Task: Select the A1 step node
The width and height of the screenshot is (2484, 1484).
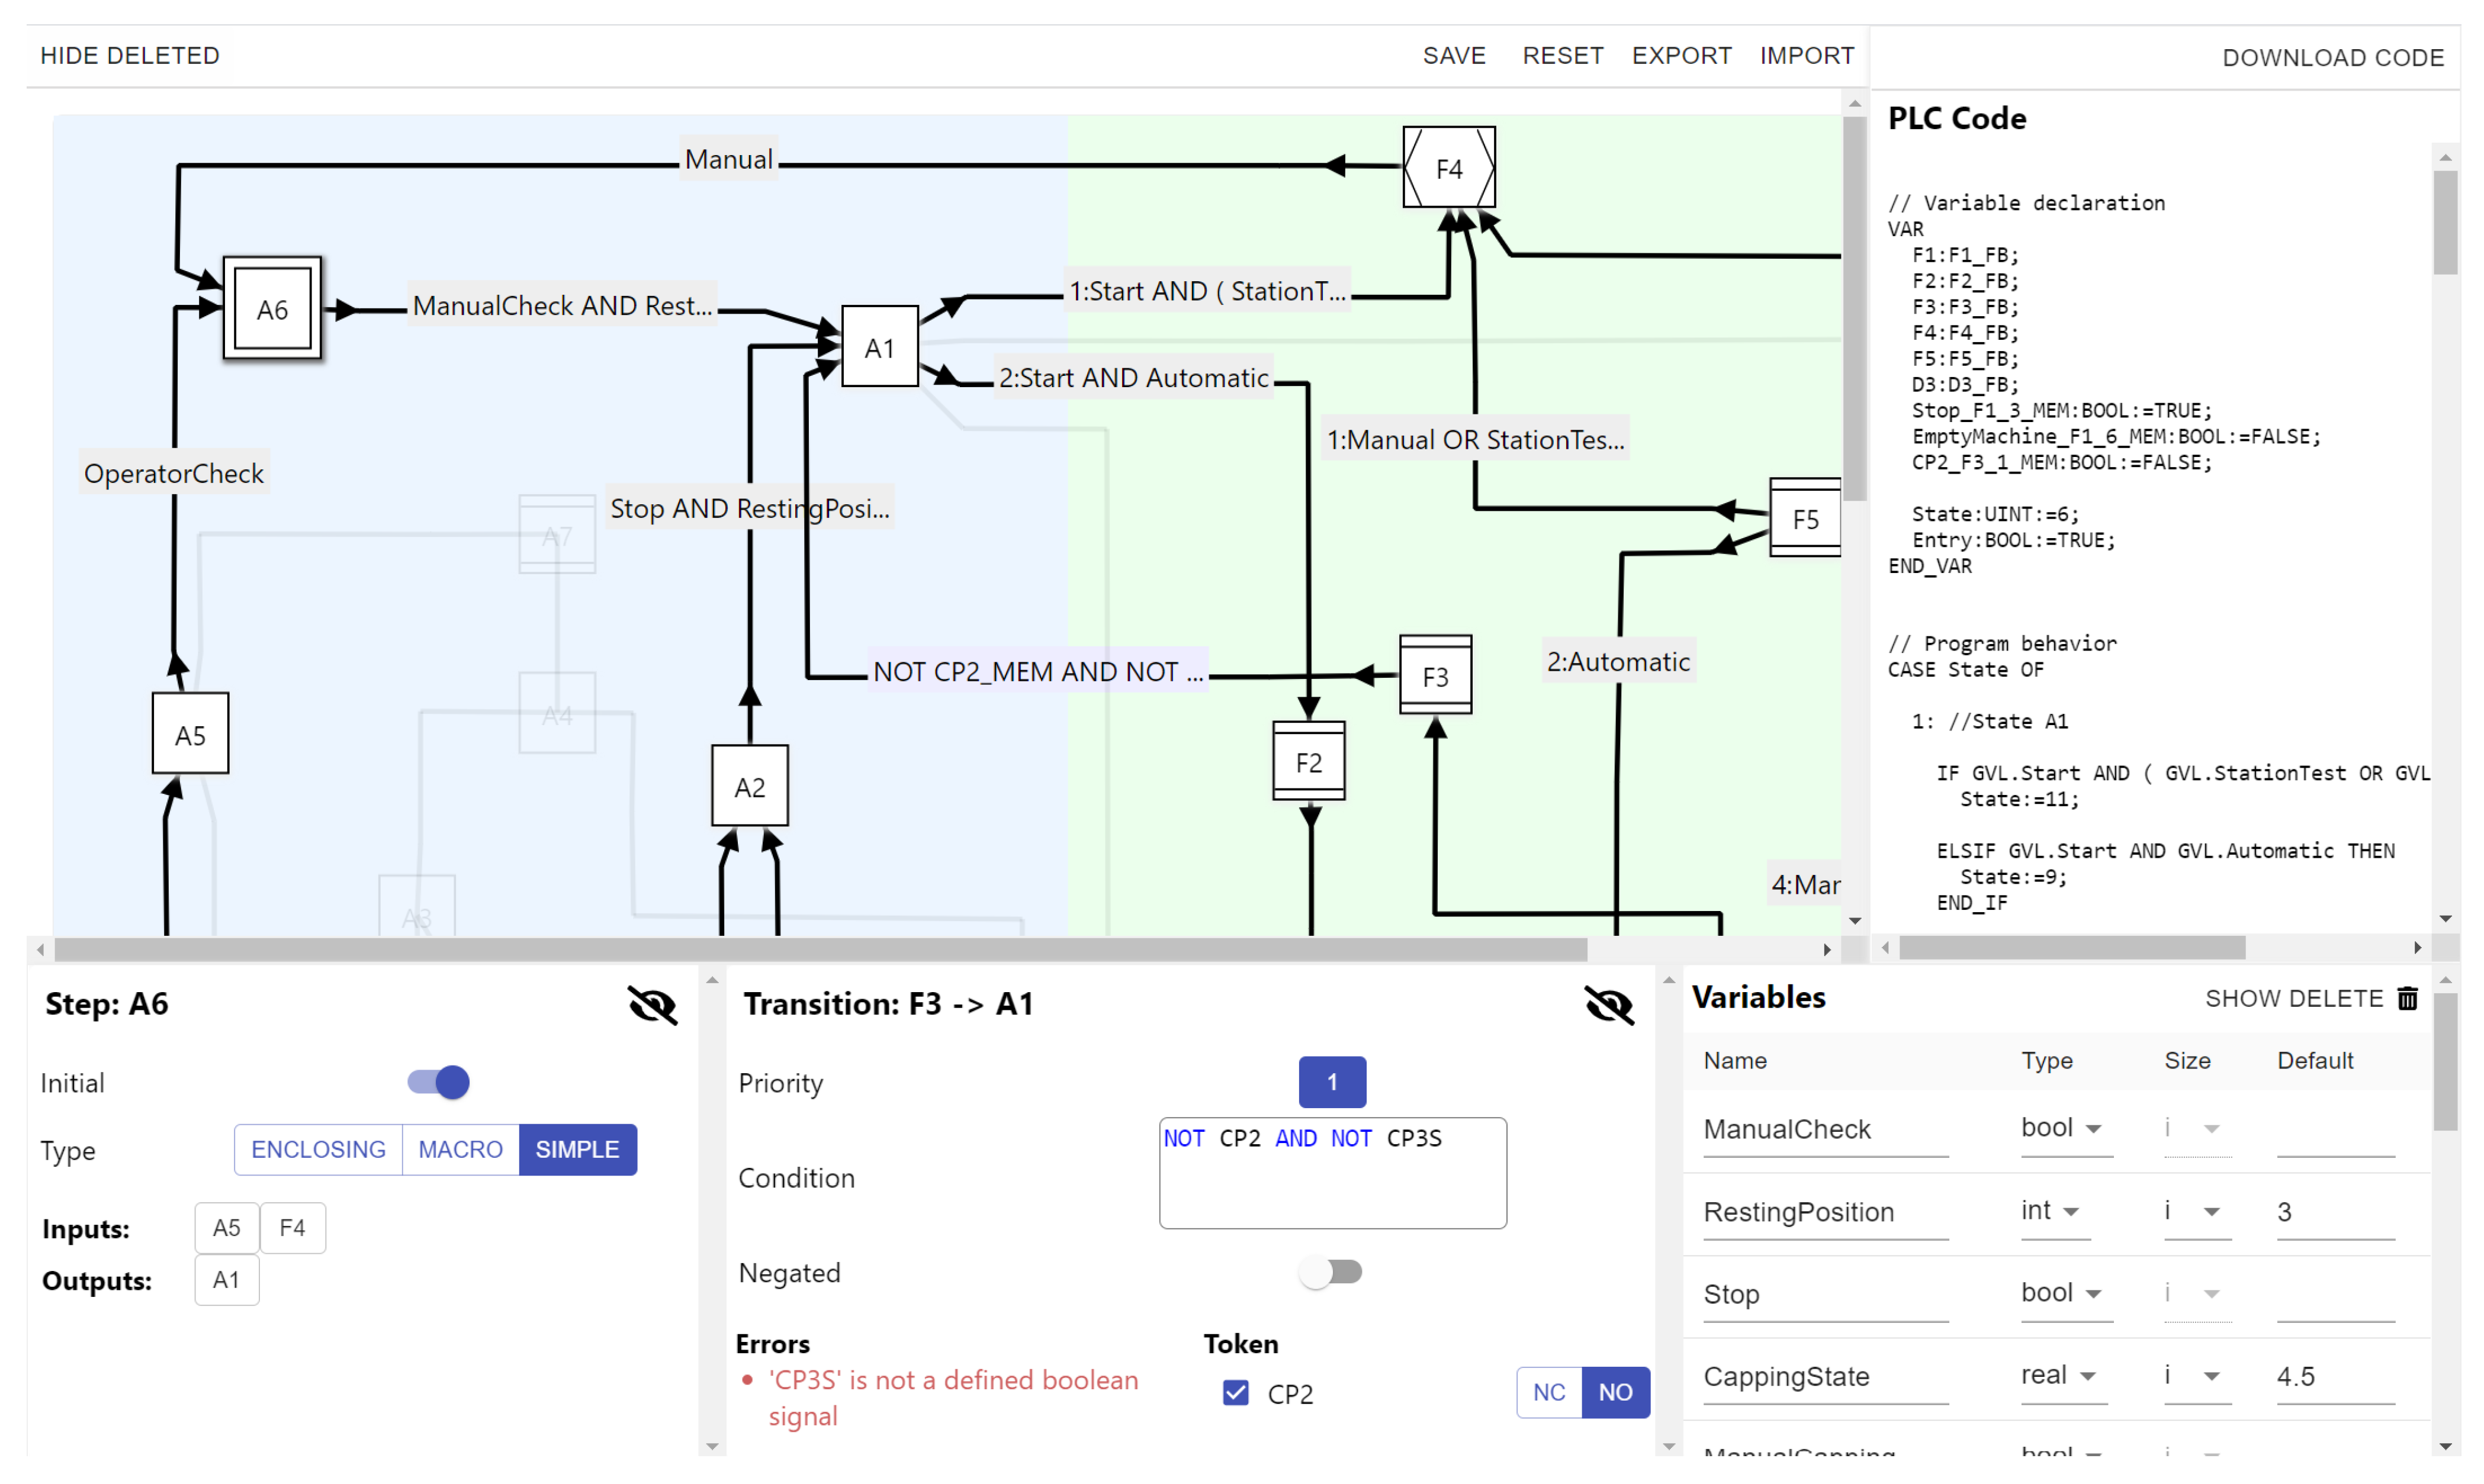Action: point(879,347)
